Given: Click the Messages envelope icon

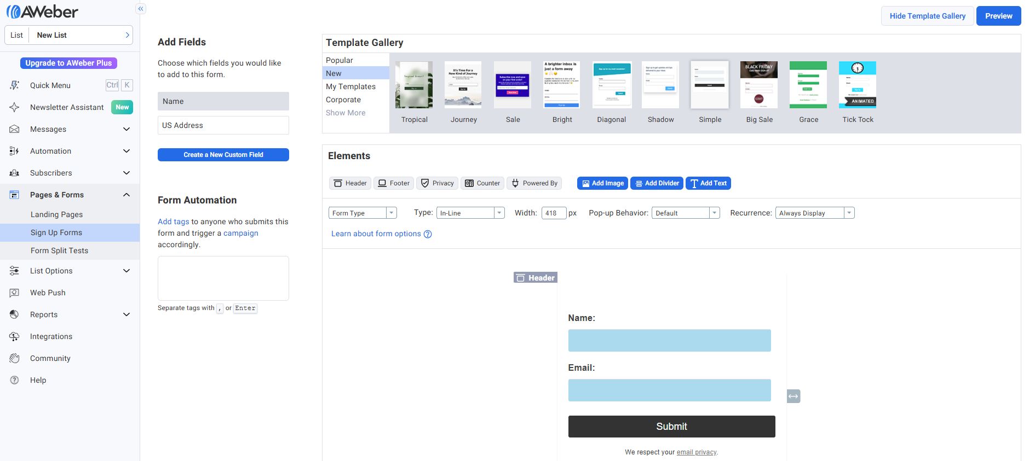Looking at the screenshot, I should (14, 129).
